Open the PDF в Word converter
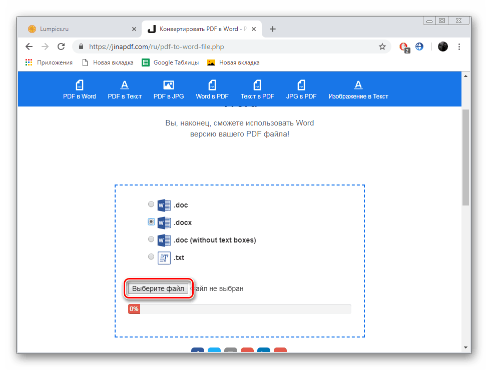Screen dimensions: 488x370 coord(80,90)
